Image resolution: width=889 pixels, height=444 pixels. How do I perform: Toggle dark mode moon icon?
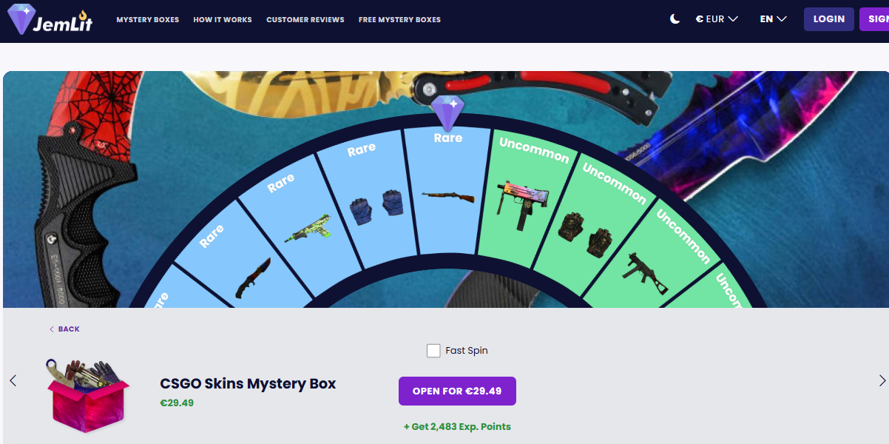click(675, 19)
